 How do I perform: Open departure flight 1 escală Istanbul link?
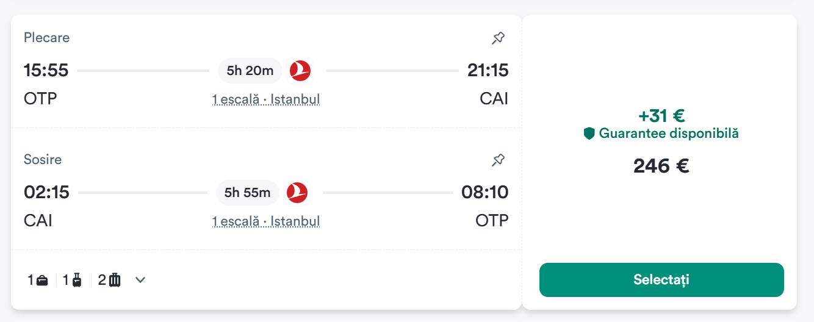pyautogui.click(x=266, y=99)
